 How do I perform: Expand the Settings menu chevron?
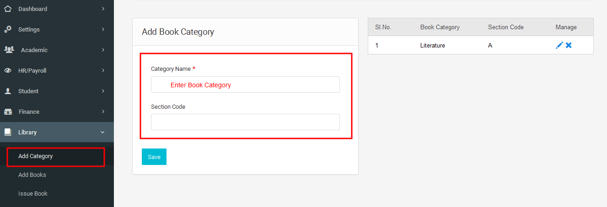click(x=103, y=29)
